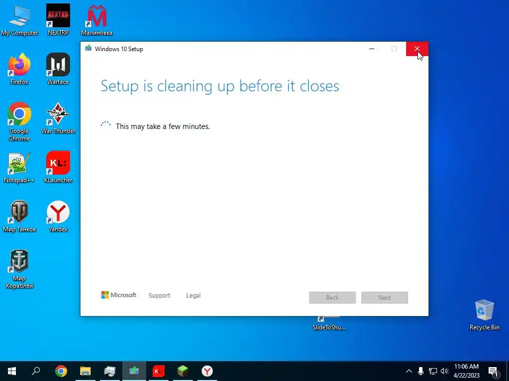The width and height of the screenshot is (509, 381).
Task: Select the Google Chrome desktop shortcut
Action: tap(19, 122)
